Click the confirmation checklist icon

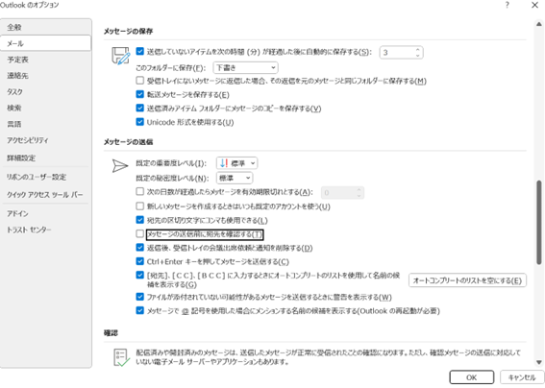click(x=121, y=357)
